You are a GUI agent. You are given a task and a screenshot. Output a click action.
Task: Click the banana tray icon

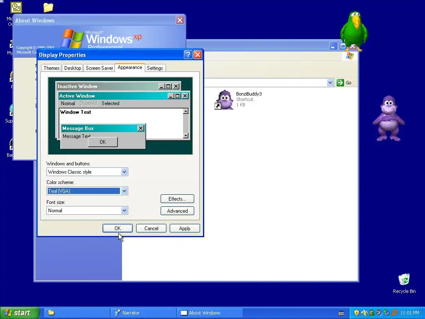(x=364, y=313)
